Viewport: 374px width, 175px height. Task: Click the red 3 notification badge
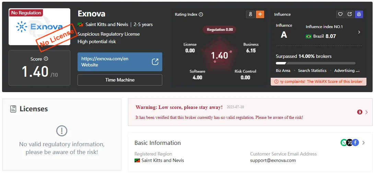pos(360,112)
